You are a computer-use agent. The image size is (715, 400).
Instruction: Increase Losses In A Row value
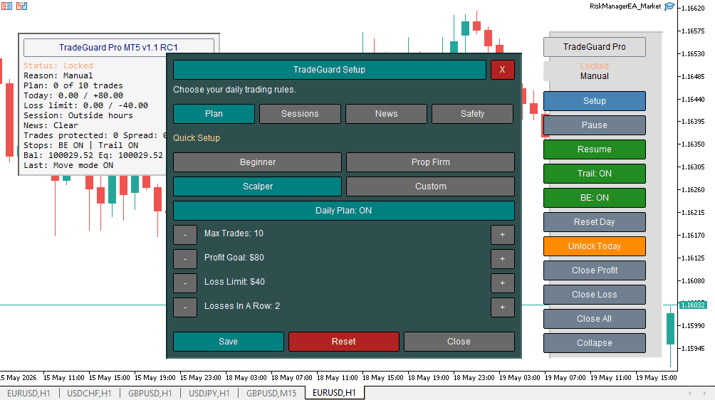[503, 307]
